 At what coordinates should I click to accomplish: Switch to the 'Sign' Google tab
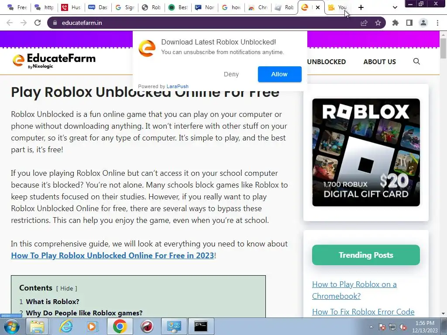125,7
